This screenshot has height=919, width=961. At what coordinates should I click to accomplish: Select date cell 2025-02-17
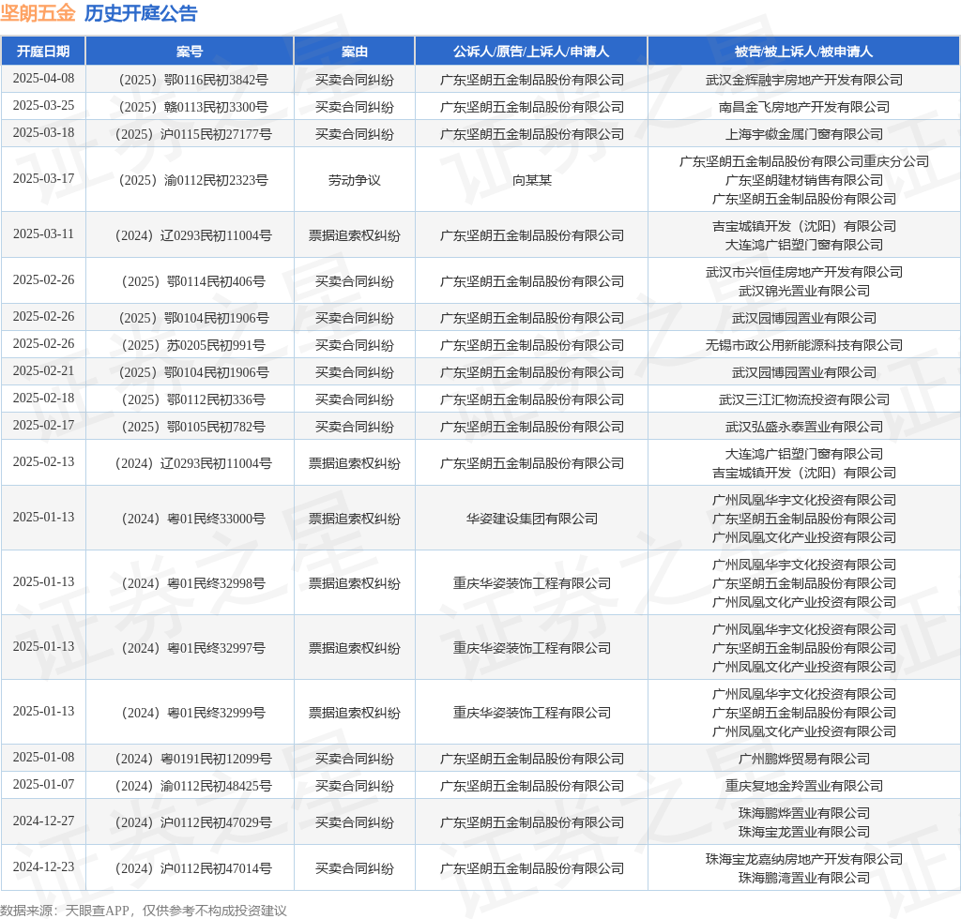coord(43,425)
